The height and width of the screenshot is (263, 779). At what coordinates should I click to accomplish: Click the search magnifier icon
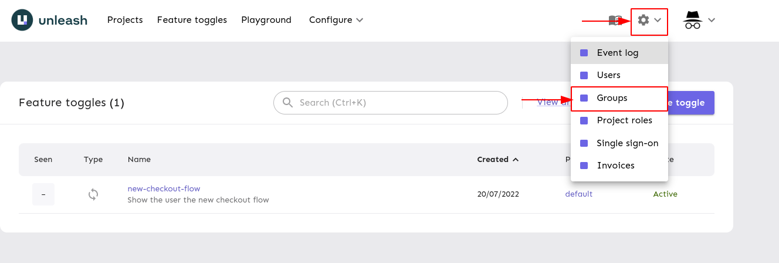click(287, 103)
